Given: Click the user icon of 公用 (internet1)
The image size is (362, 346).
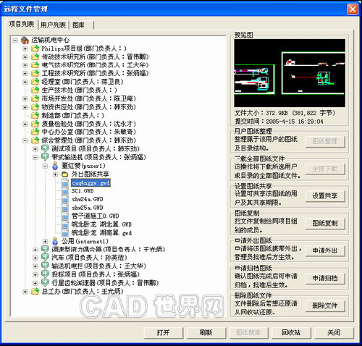Looking at the screenshot, I should coord(55,241).
